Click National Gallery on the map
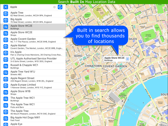Viewport: 168px width, 126px height. (93, 89)
